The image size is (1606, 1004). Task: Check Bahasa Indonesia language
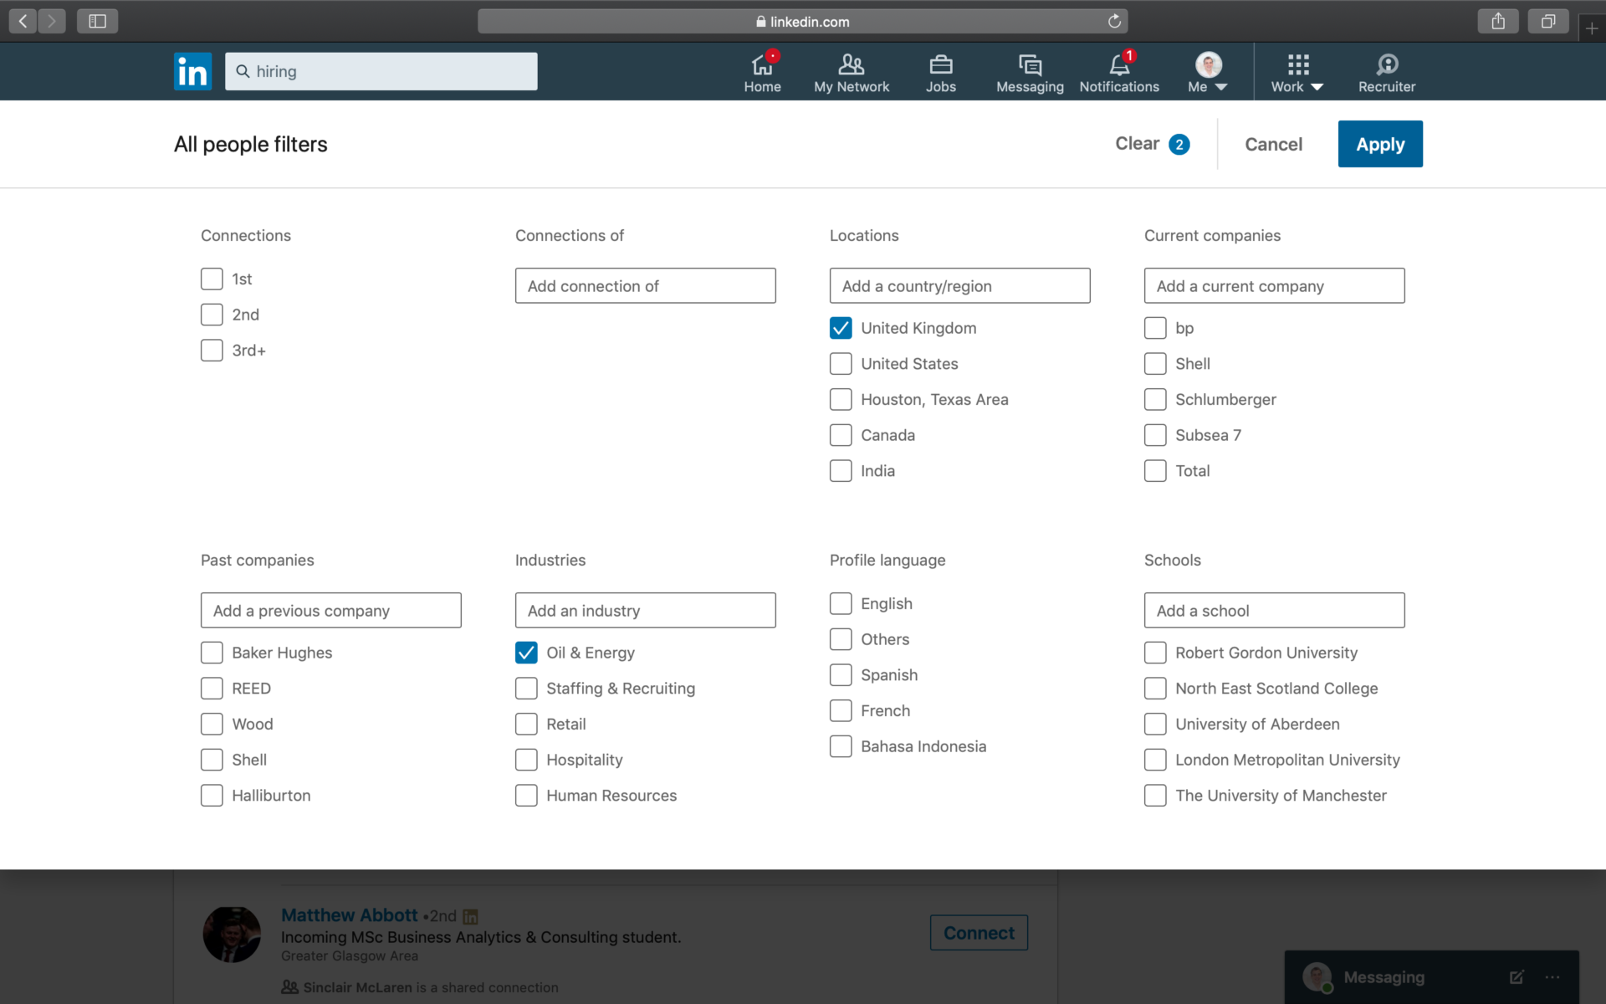(x=841, y=746)
